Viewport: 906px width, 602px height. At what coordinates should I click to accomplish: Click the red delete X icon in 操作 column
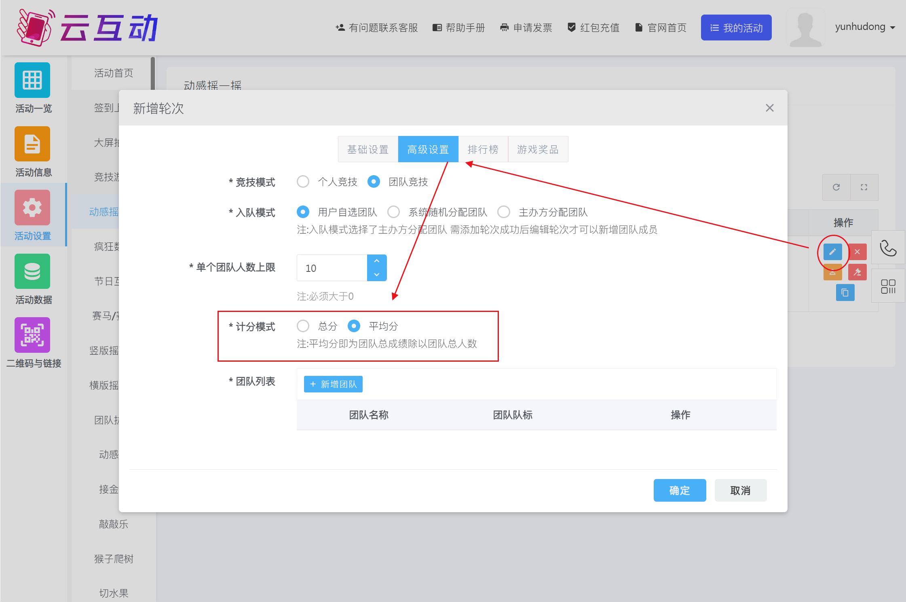(858, 252)
